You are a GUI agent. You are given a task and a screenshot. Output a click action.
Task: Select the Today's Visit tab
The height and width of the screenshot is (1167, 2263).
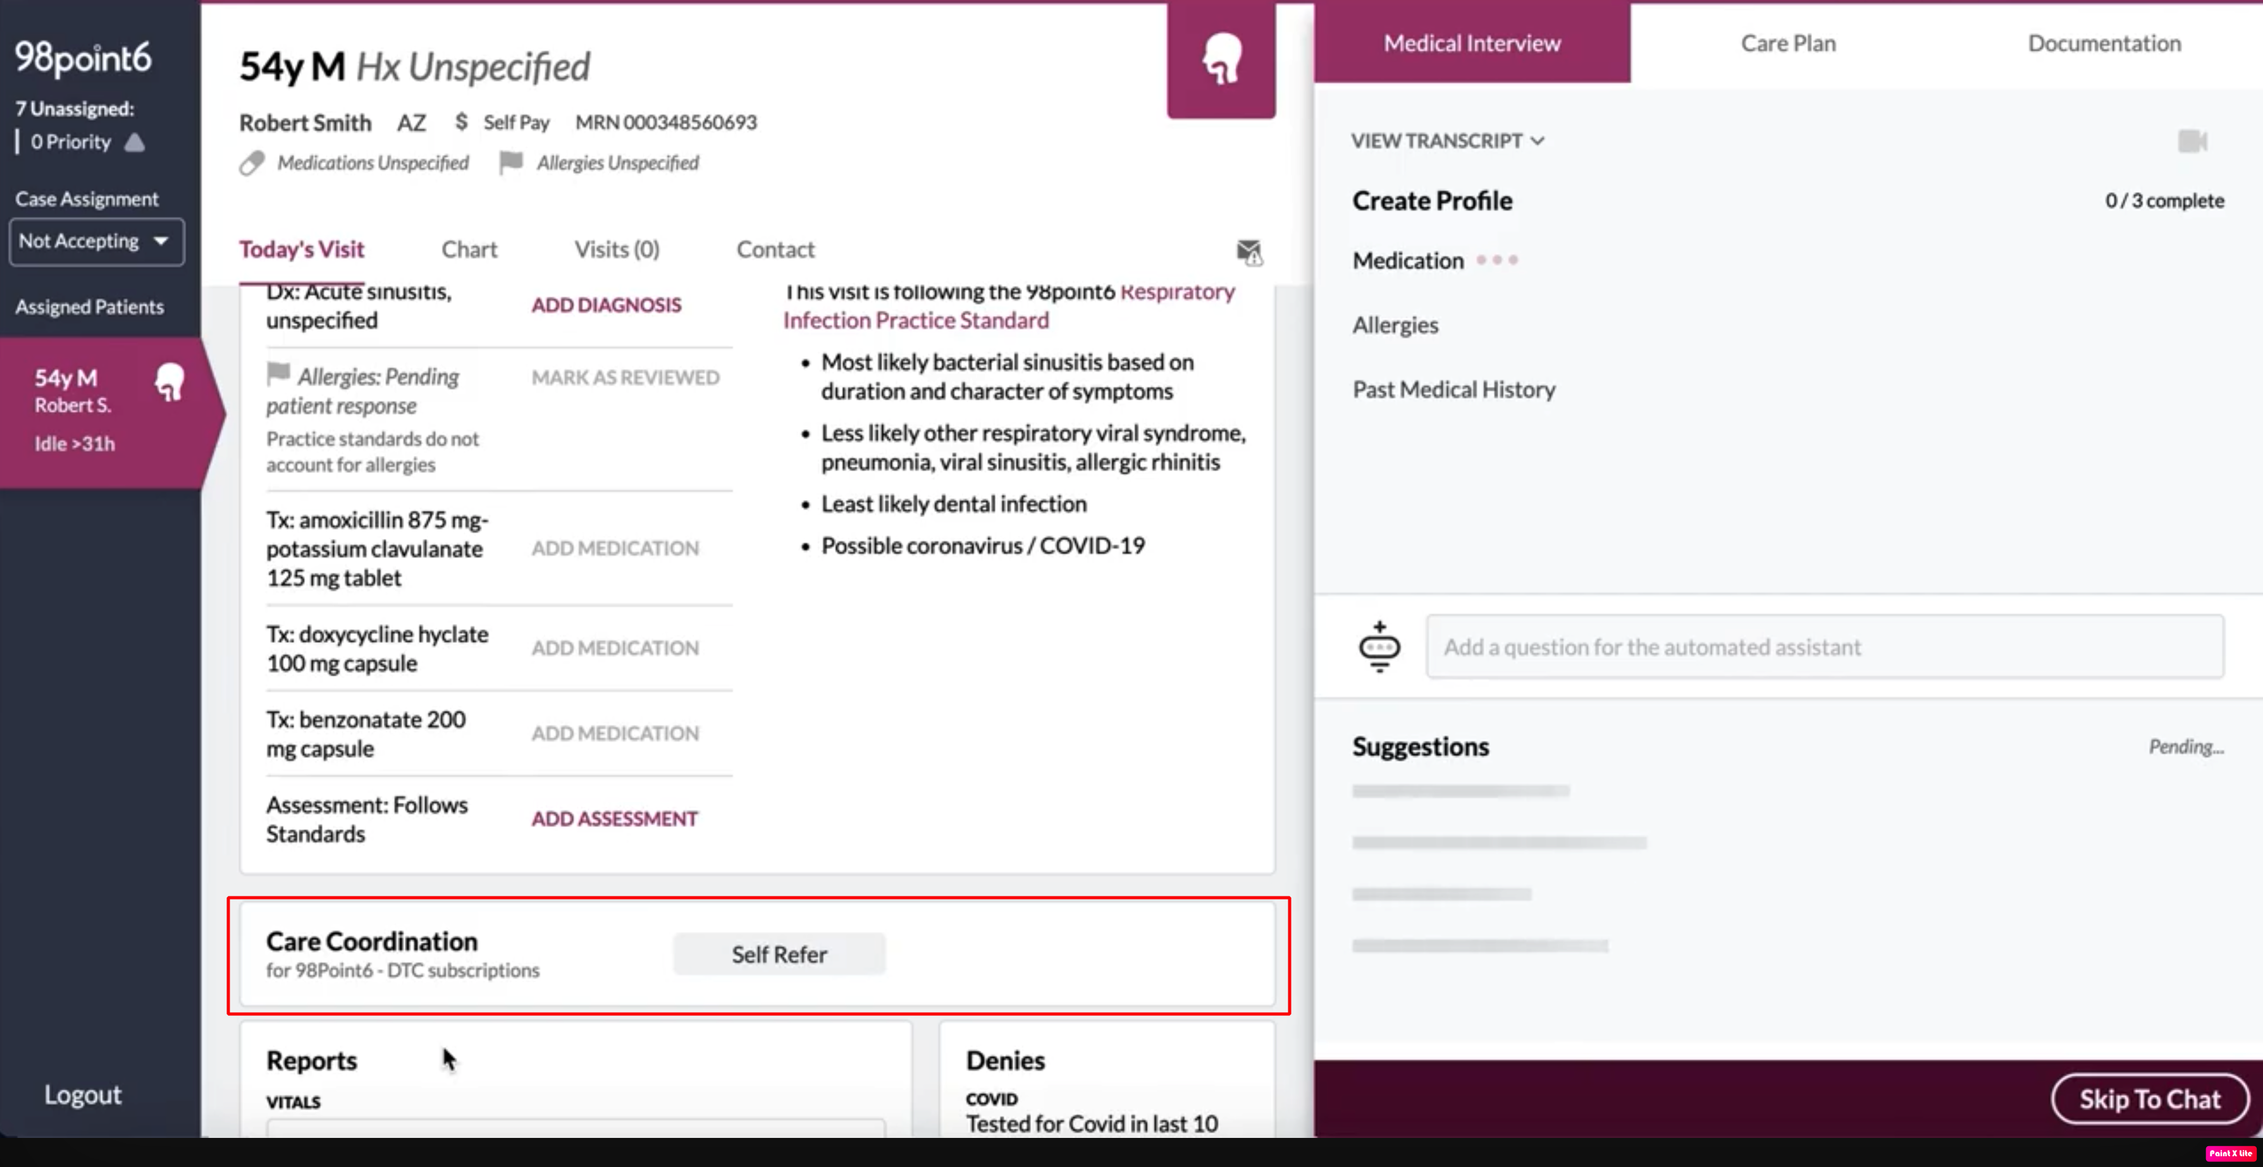pyautogui.click(x=301, y=249)
